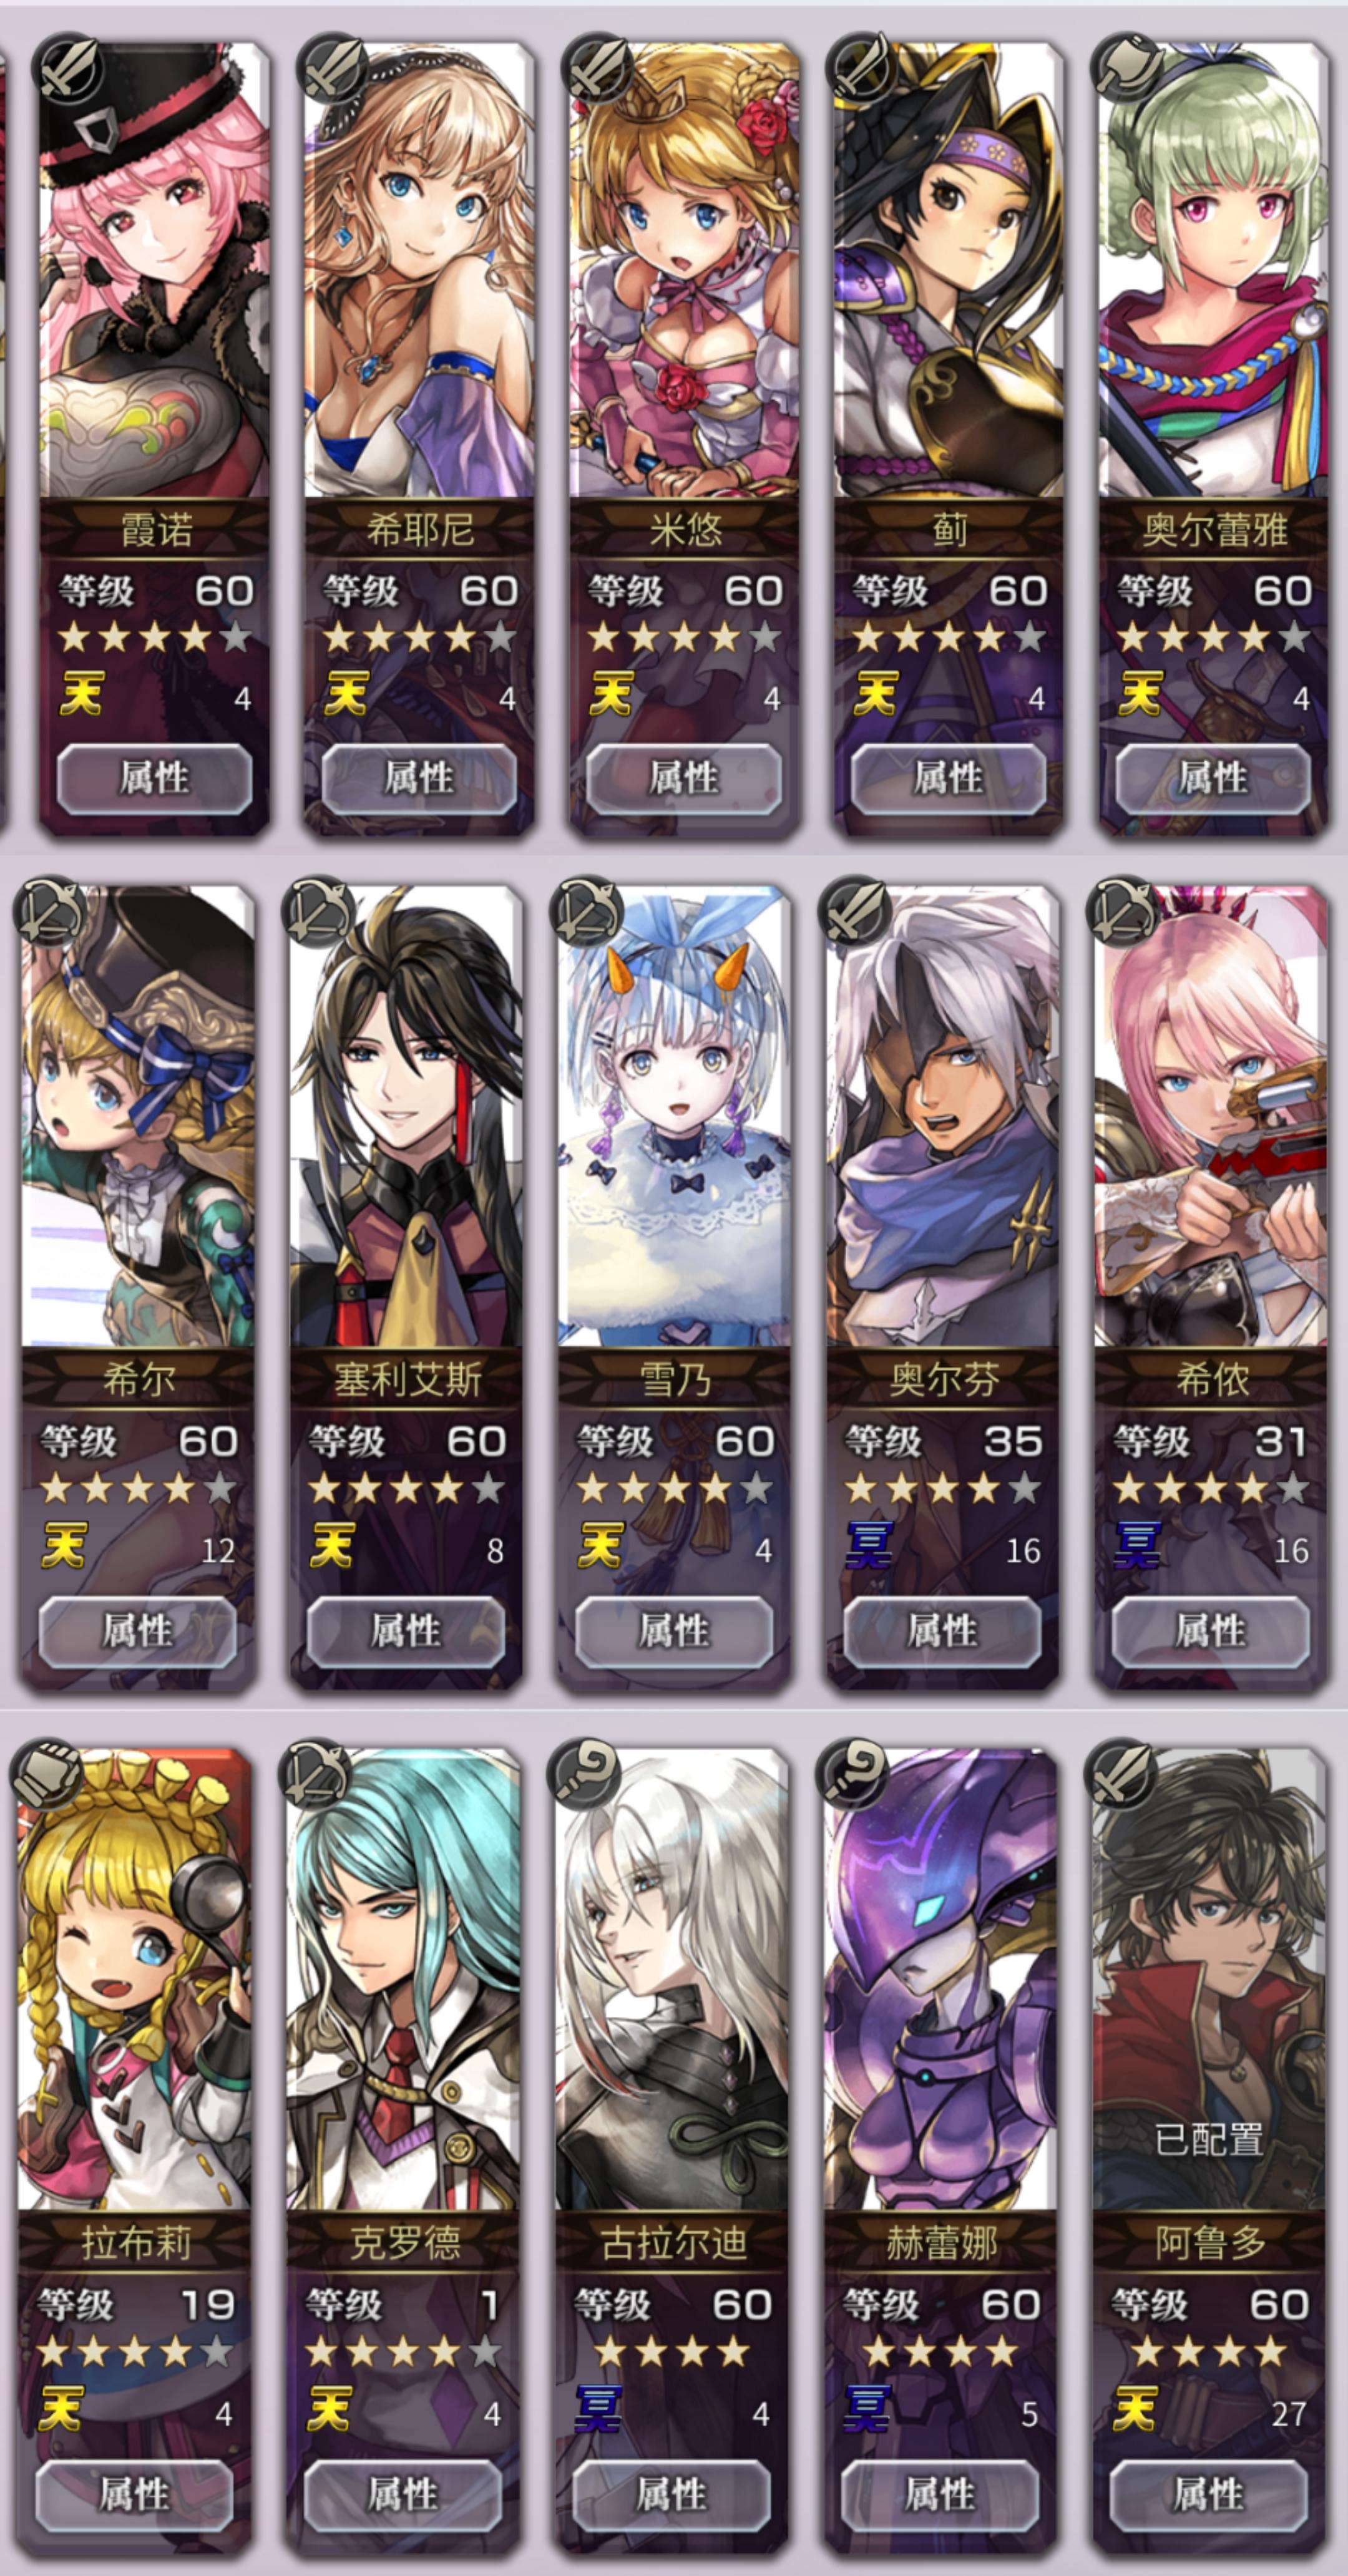Select the 奥尔蕾雅 character portrait

(1214, 270)
